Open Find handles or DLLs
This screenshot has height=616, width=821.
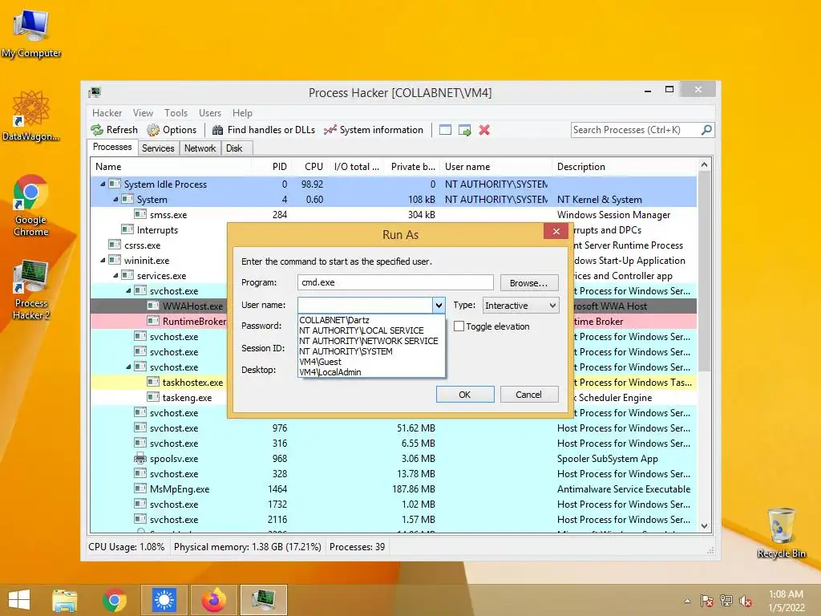point(264,130)
